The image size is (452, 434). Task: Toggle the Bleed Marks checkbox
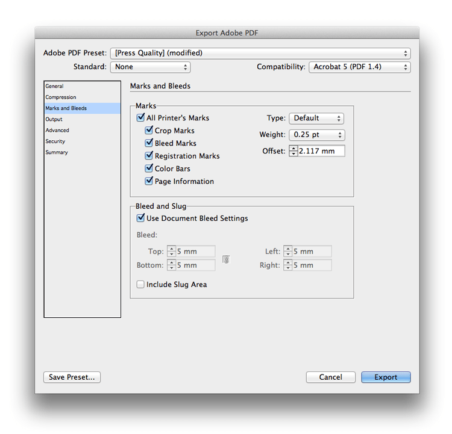coord(149,143)
